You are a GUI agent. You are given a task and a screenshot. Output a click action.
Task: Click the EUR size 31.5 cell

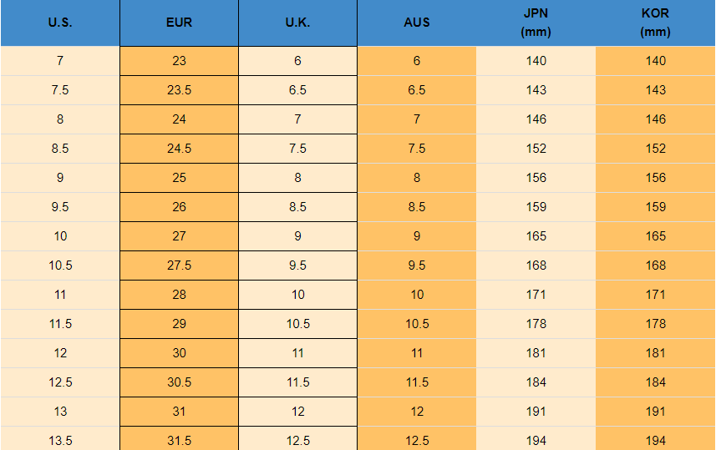(179, 440)
